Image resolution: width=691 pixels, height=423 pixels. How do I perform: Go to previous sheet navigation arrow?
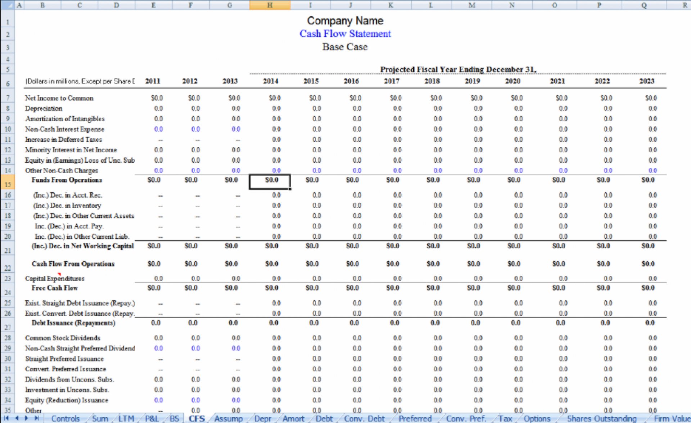click(17, 418)
